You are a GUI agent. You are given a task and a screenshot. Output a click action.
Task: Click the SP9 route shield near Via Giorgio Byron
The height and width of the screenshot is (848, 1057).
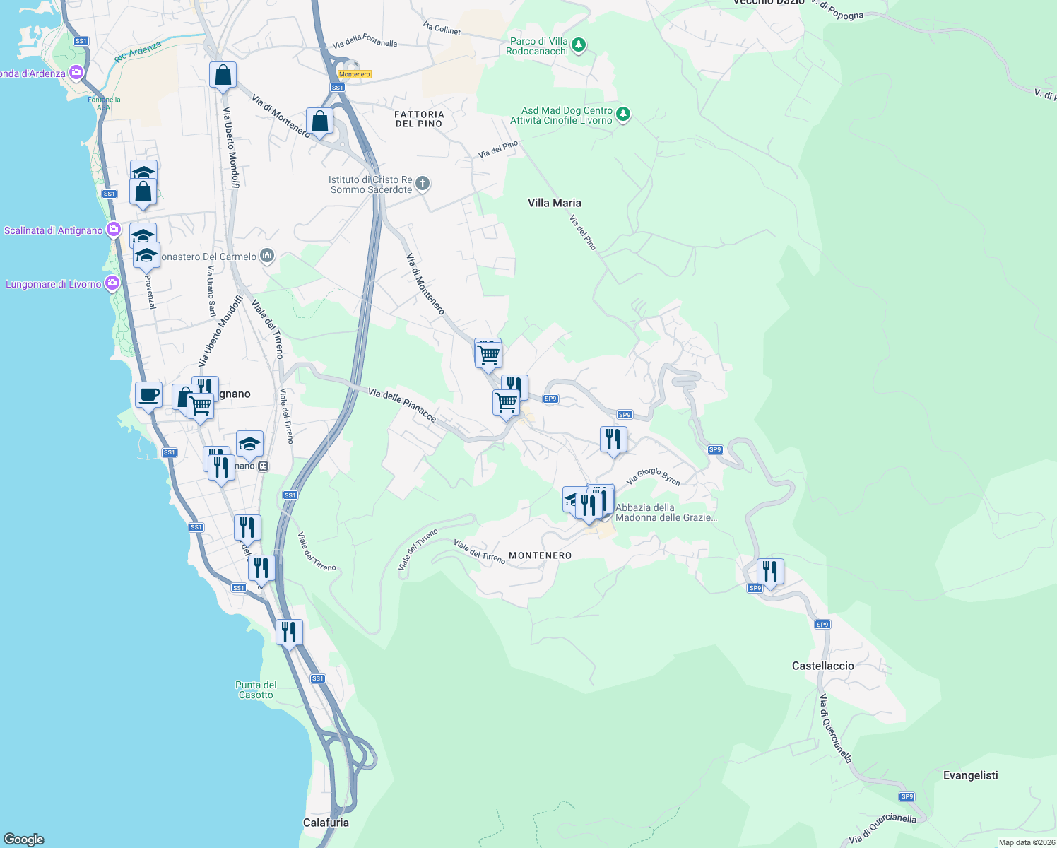(x=624, y=414)
